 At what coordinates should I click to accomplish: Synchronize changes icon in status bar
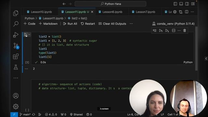33,114
